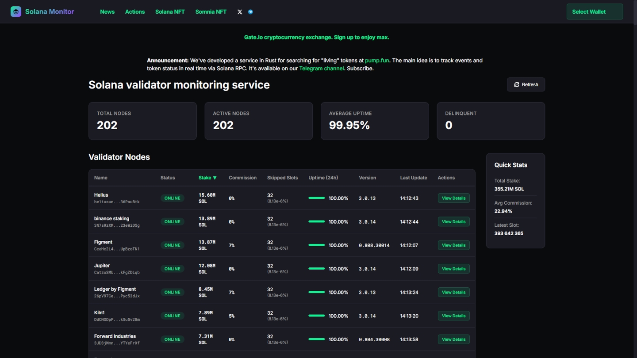Open the Telegram icon in the navbar
Screen dimensions: 637x358
pyautogui.click(x=250, y=12)
